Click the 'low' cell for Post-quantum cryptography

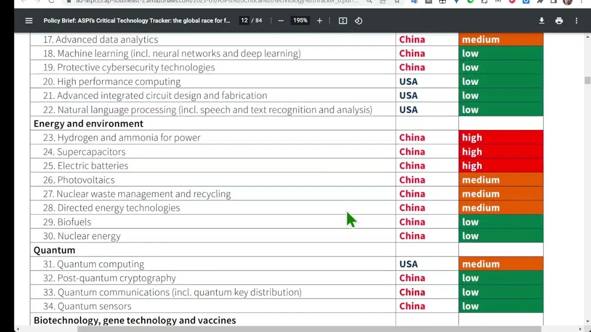[x=501, y=278]
